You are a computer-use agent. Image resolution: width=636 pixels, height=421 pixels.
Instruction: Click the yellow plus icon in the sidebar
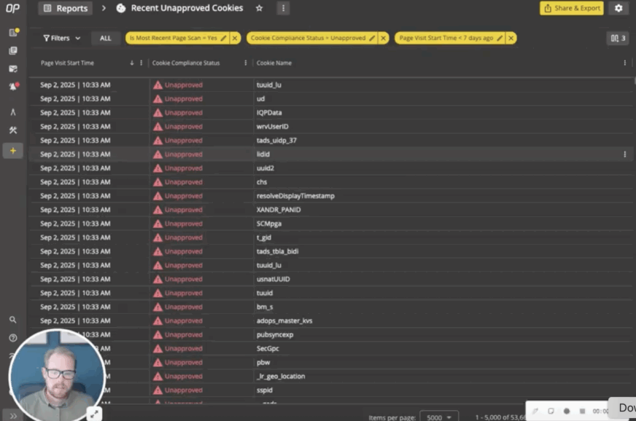click(x=12, y=151)
